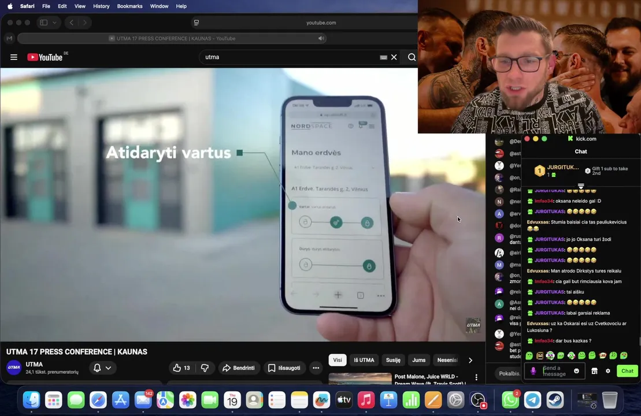
Task: Send message with green Chat button
Action: 627,371
